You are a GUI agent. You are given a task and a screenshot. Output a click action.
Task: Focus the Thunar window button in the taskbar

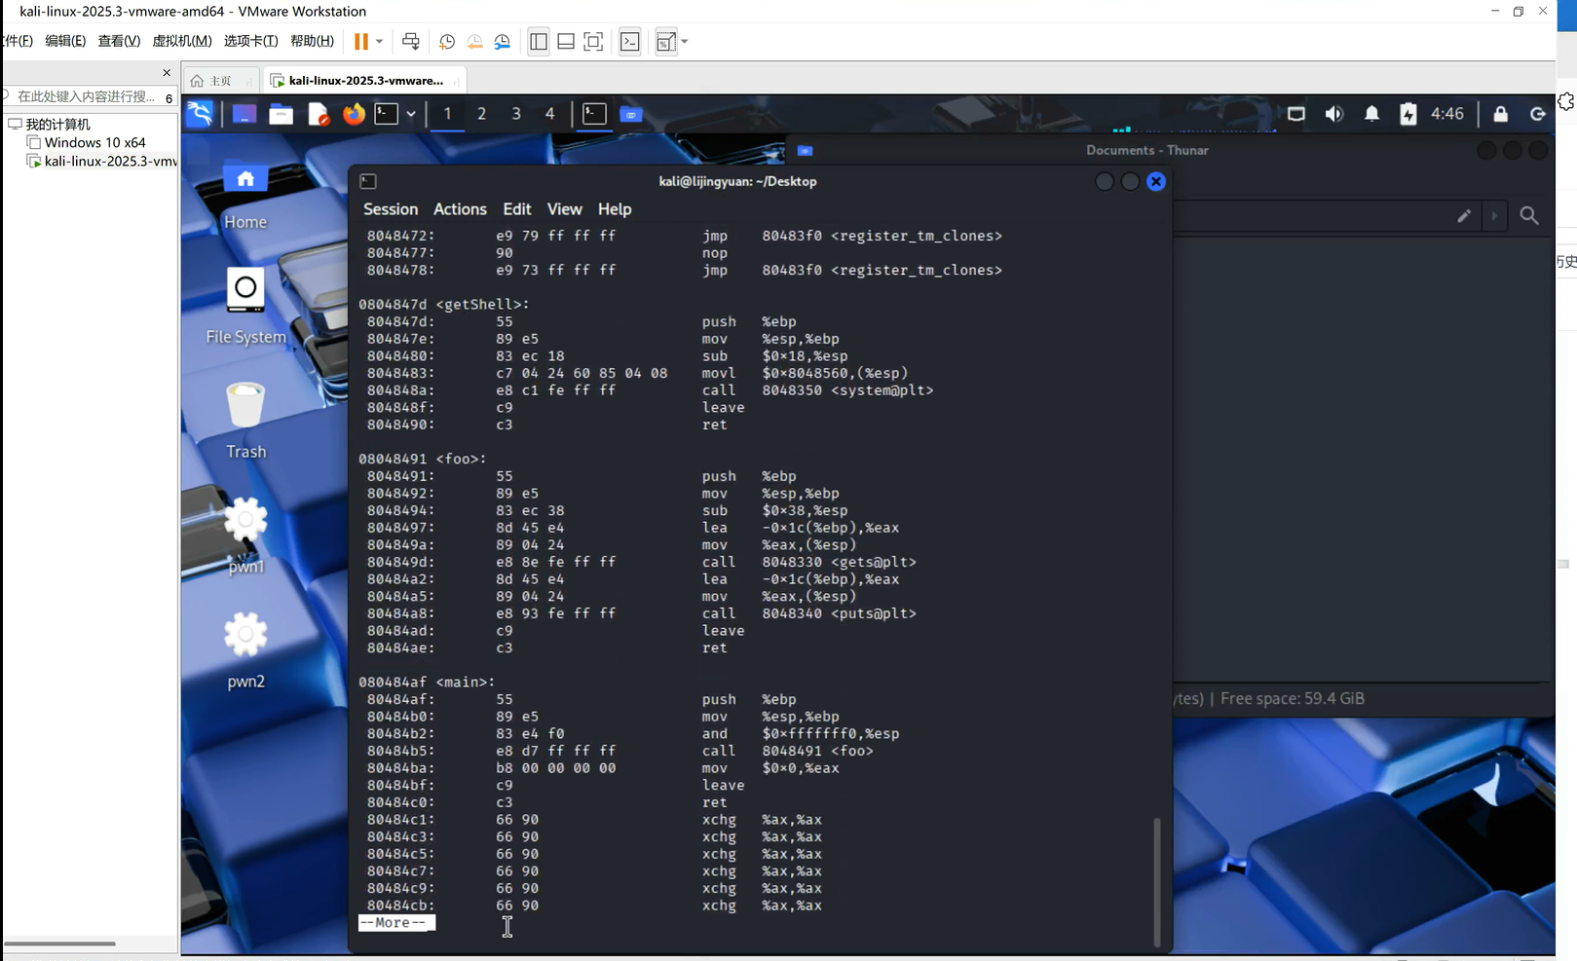(631, 114)
